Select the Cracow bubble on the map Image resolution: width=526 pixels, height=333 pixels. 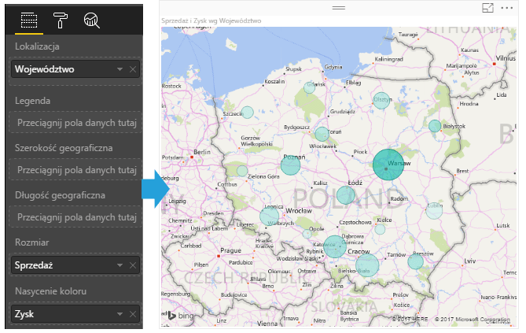367,266
